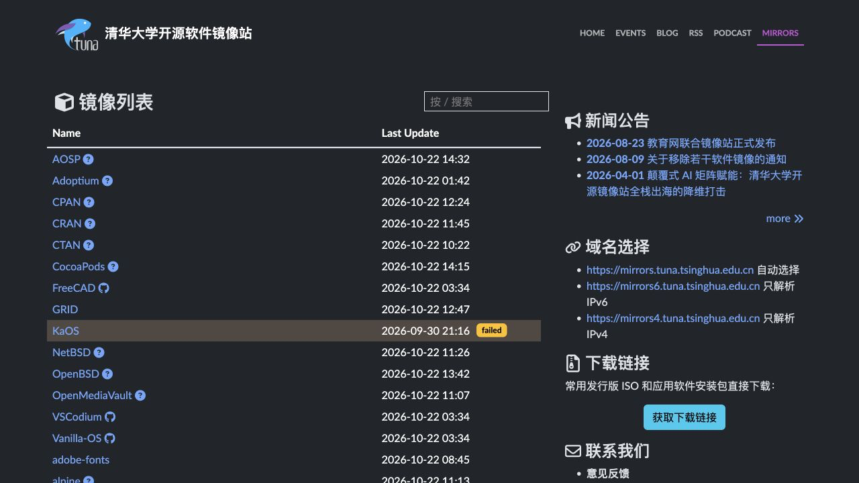Image resolution: width=859 pixels, height=483 pixels.
Task: Open the RSS feed link
Action: [x=696, y=33]
